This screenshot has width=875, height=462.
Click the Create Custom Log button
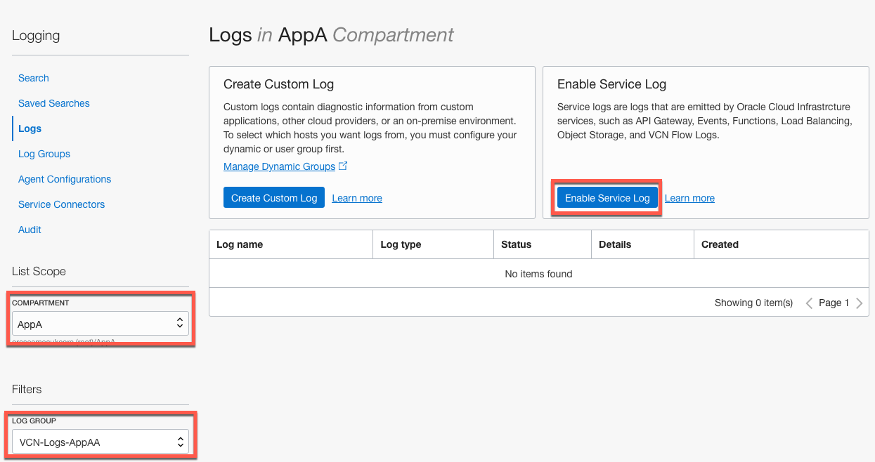(274, 198)
